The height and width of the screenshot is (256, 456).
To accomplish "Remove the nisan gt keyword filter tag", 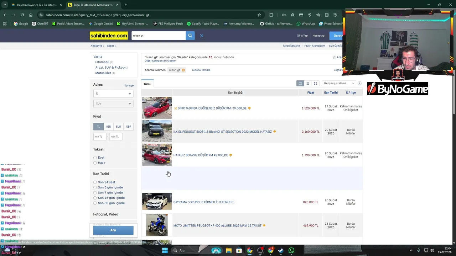I will click(x=183, y=70).
